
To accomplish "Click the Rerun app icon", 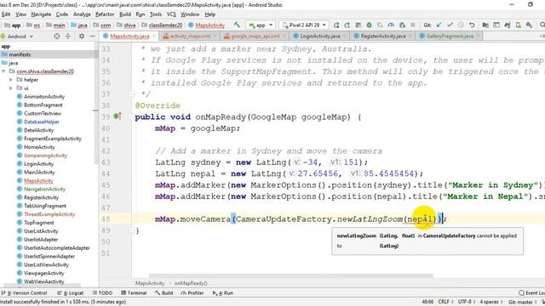I will (336, 25).
